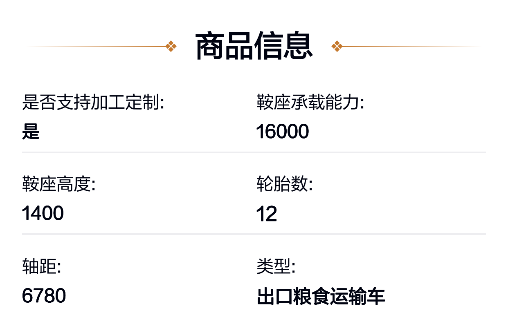508x333 pixels.
Task: Click the right diamond ornament icon
Action: pyautogui.click(x=337, y=46)
